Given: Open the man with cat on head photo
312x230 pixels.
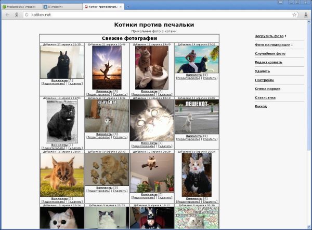Looking at the screenshot, I should [x=152, y=218].
